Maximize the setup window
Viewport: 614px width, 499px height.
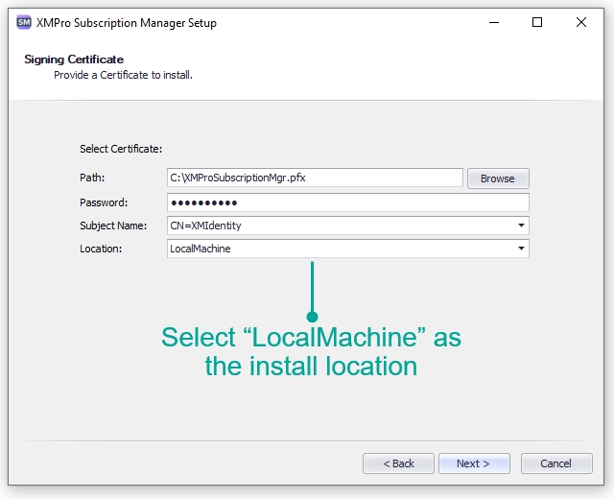point(537,22)
